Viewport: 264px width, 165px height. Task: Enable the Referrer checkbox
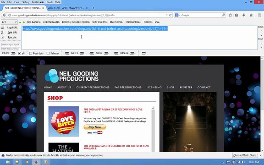point(48,53)
